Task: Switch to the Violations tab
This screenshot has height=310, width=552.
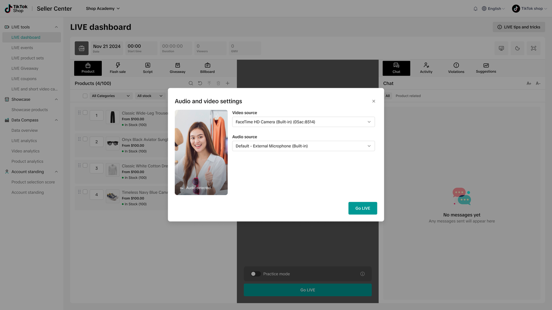Action: (456, 68)
